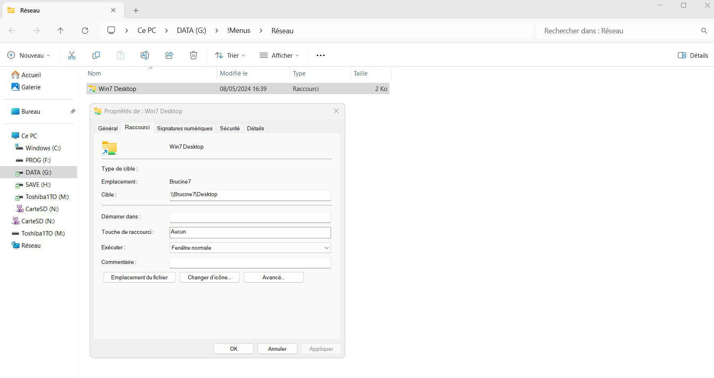Viewport: 714px width, 378px height.
Task: Click the Delete trash icon
Action: click(194, 55)
